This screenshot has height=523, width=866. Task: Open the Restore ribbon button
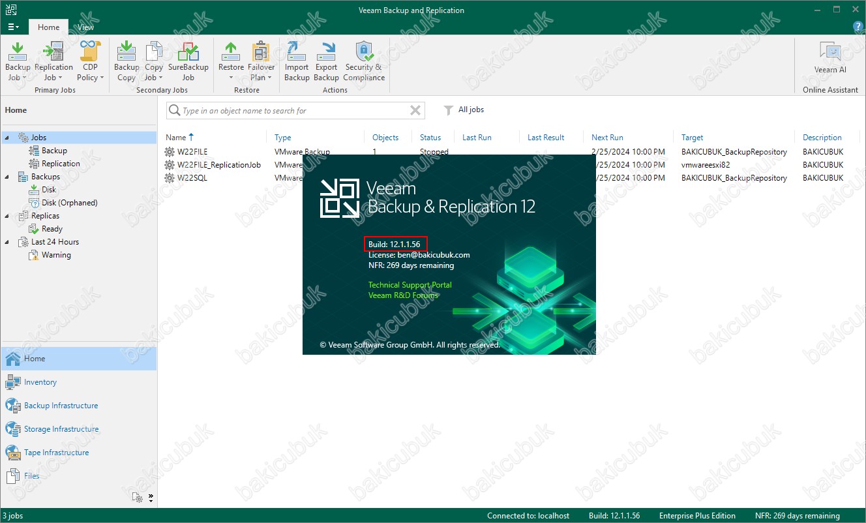point(231,60)
